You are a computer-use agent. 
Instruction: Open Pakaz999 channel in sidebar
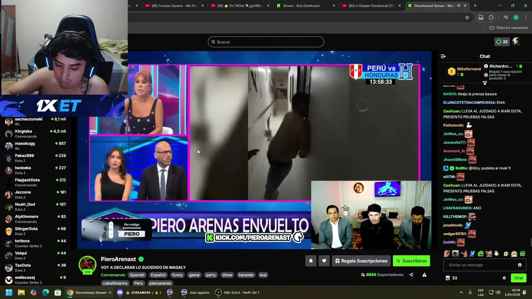point(35,158)
